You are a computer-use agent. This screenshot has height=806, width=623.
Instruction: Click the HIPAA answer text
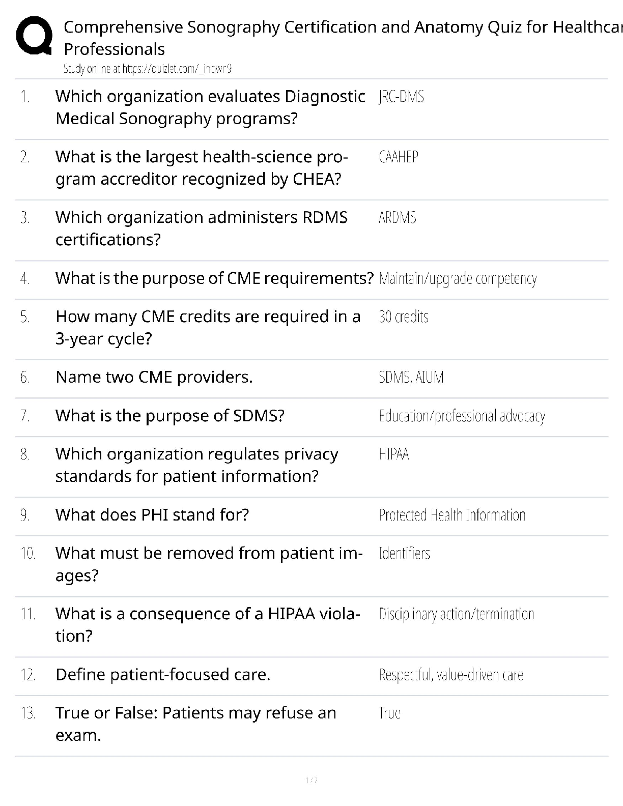point(394,454)
